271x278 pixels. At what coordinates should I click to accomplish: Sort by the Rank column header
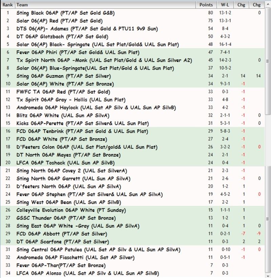pos(8,5)
